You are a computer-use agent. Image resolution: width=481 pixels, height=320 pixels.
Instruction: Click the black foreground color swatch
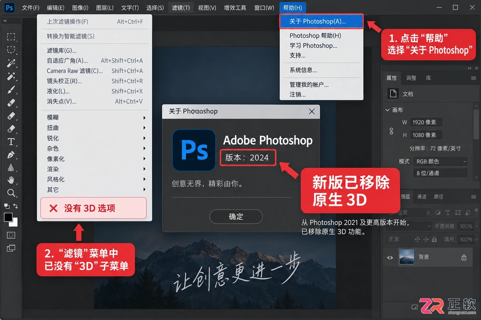pos(8,217)
